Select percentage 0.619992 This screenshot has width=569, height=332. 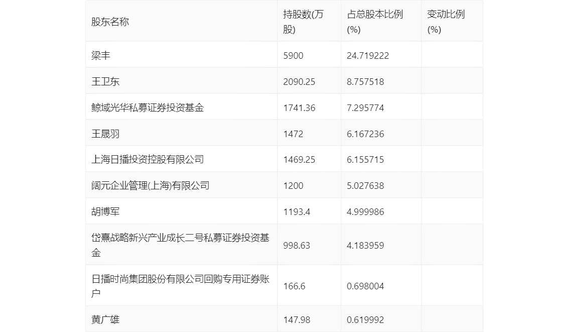(365, 319)
